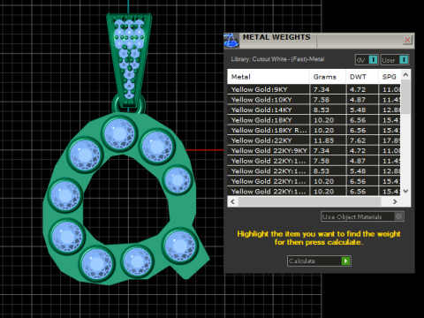The height and width of the screenshot is (318, 424).
Task: Click the green arrow on Calculate
Action: coord(345,261)
